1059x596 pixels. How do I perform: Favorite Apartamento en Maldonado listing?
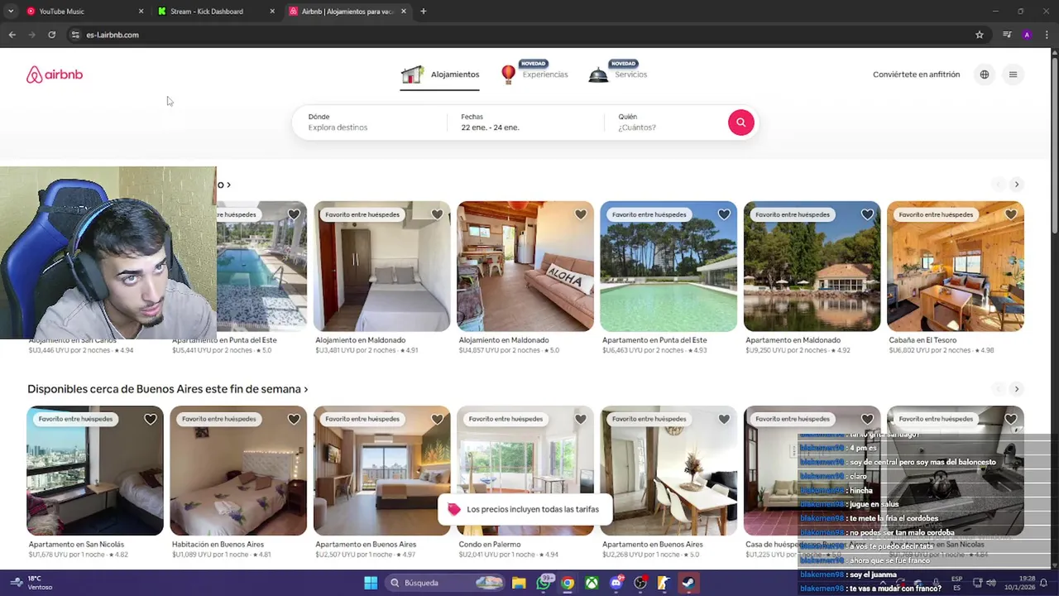pos(867,214)
